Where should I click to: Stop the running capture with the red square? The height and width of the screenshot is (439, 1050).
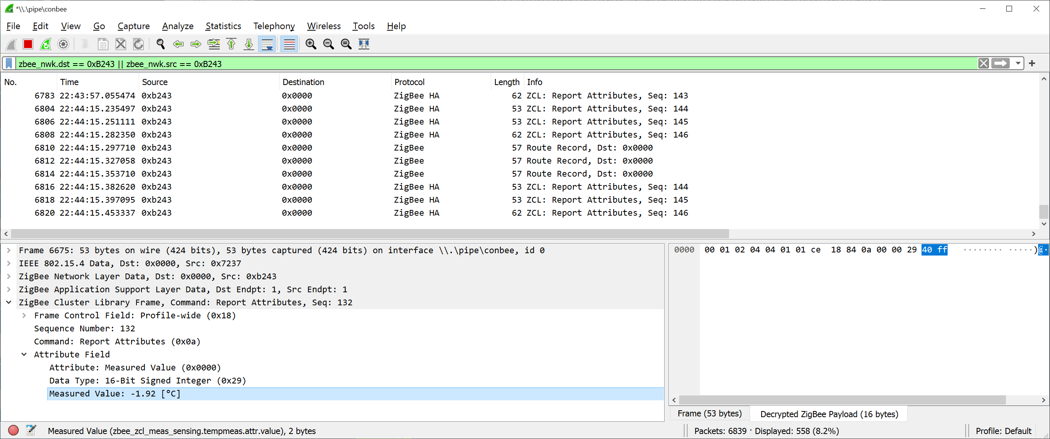[28, 44]
